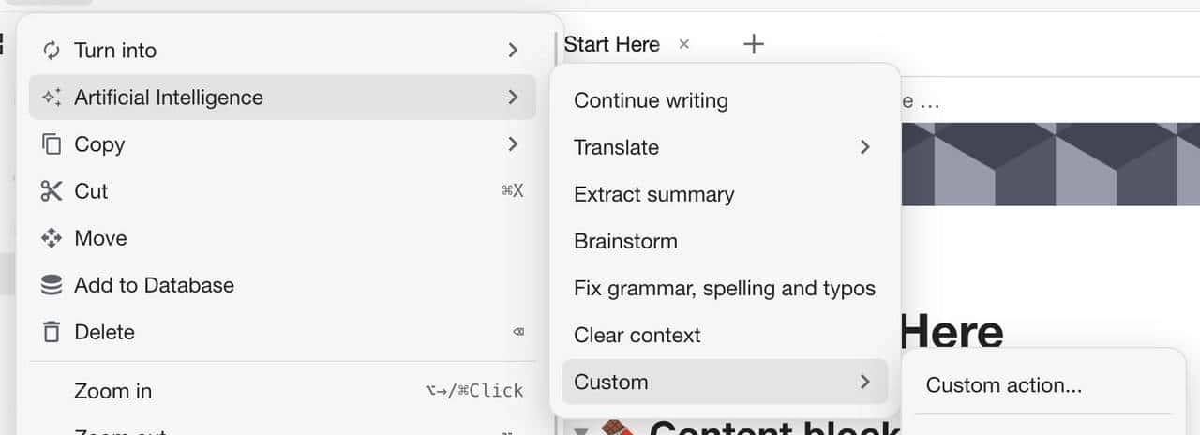Click the Delete trash can icon

coord(52,332)
